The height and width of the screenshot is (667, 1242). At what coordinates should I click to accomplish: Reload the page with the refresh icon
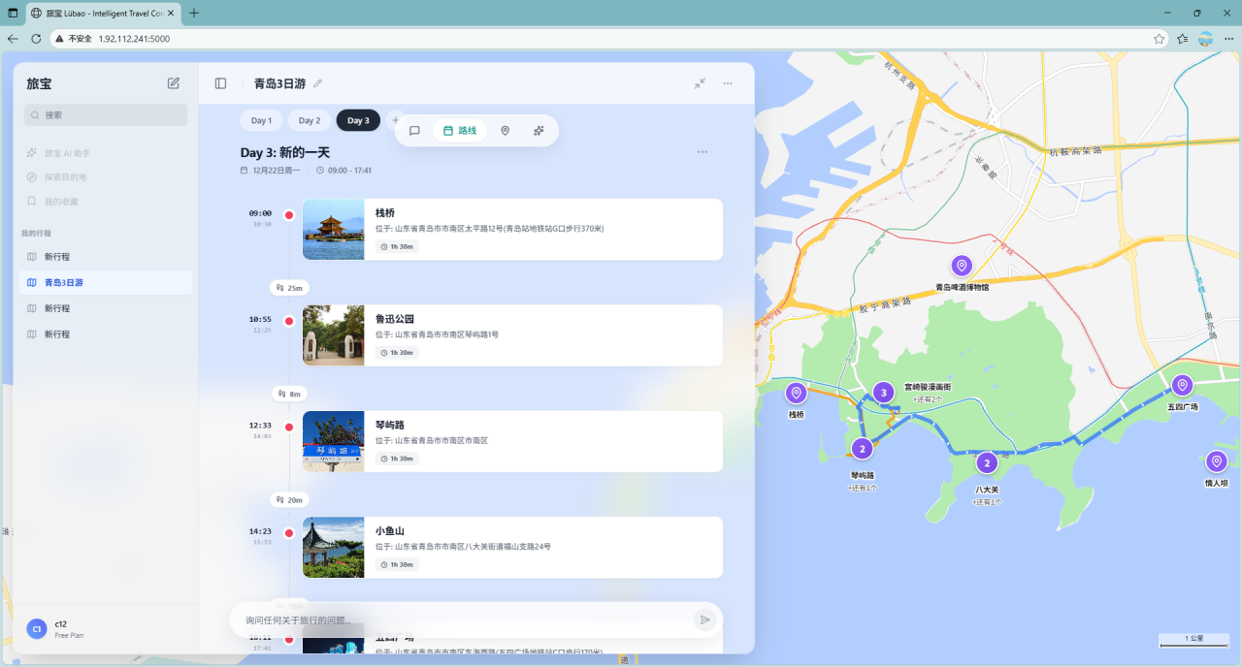point(36,39)
